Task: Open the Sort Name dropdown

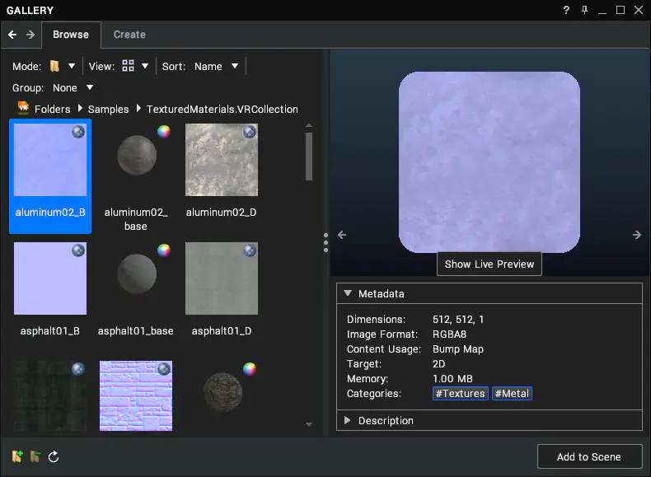Action: [x=216, y=67]
